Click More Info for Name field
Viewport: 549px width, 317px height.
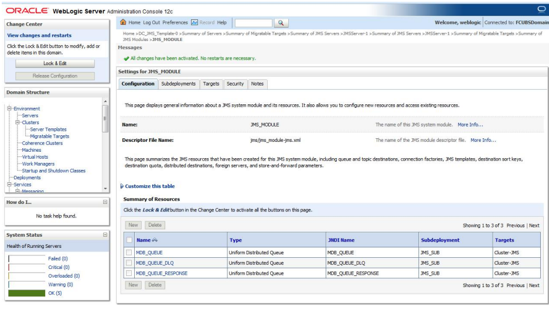[470, 124]
